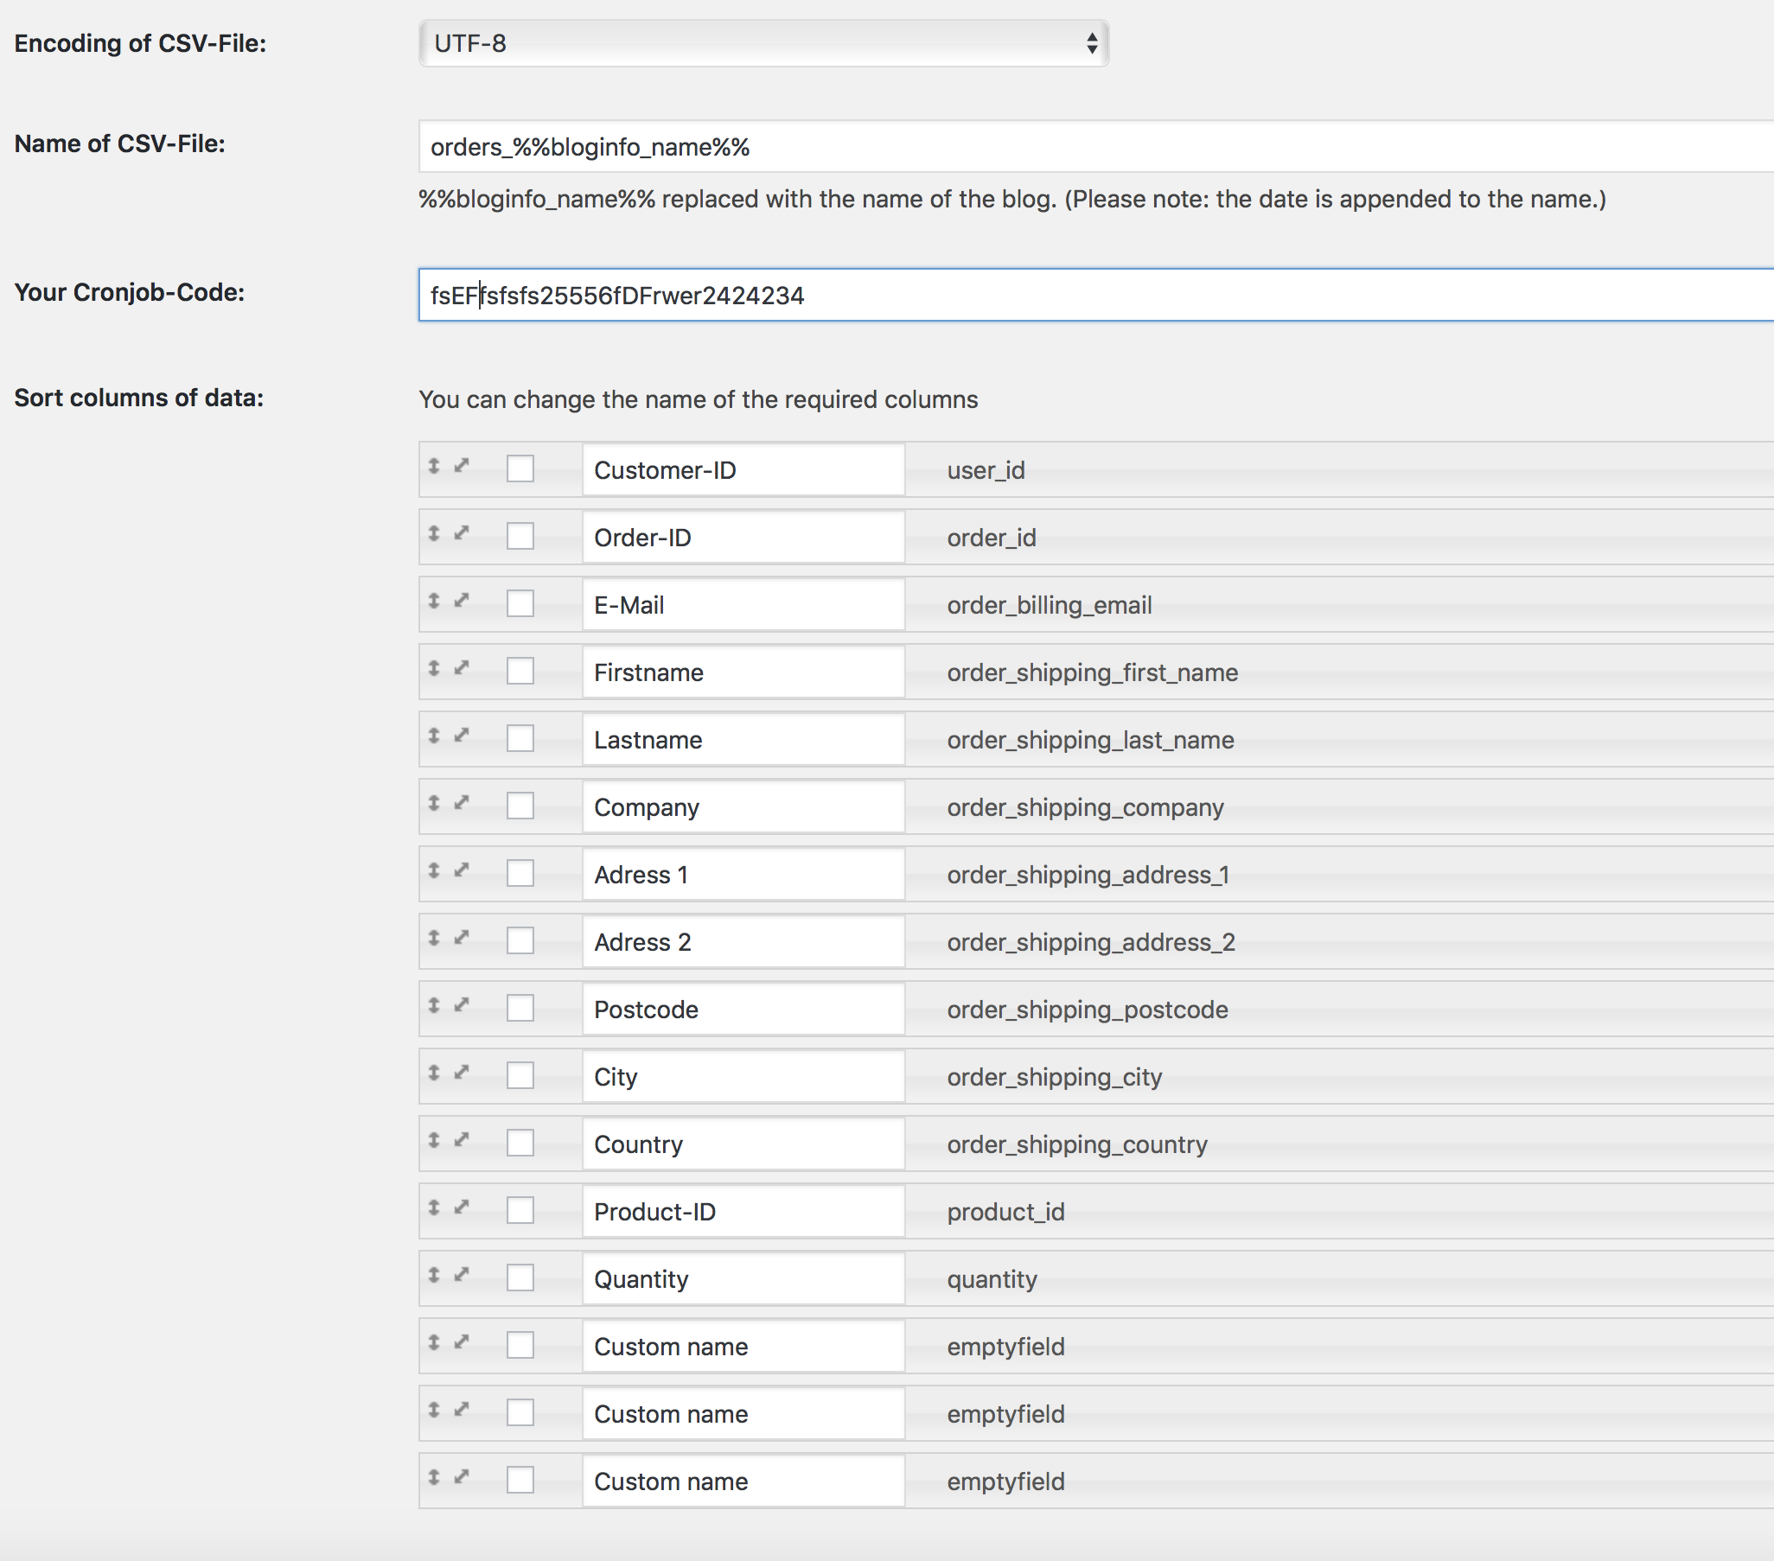Screen dimensions: 1774x1561
Task: Click the Quantity column name field
Action: [x=743, y=1278]
